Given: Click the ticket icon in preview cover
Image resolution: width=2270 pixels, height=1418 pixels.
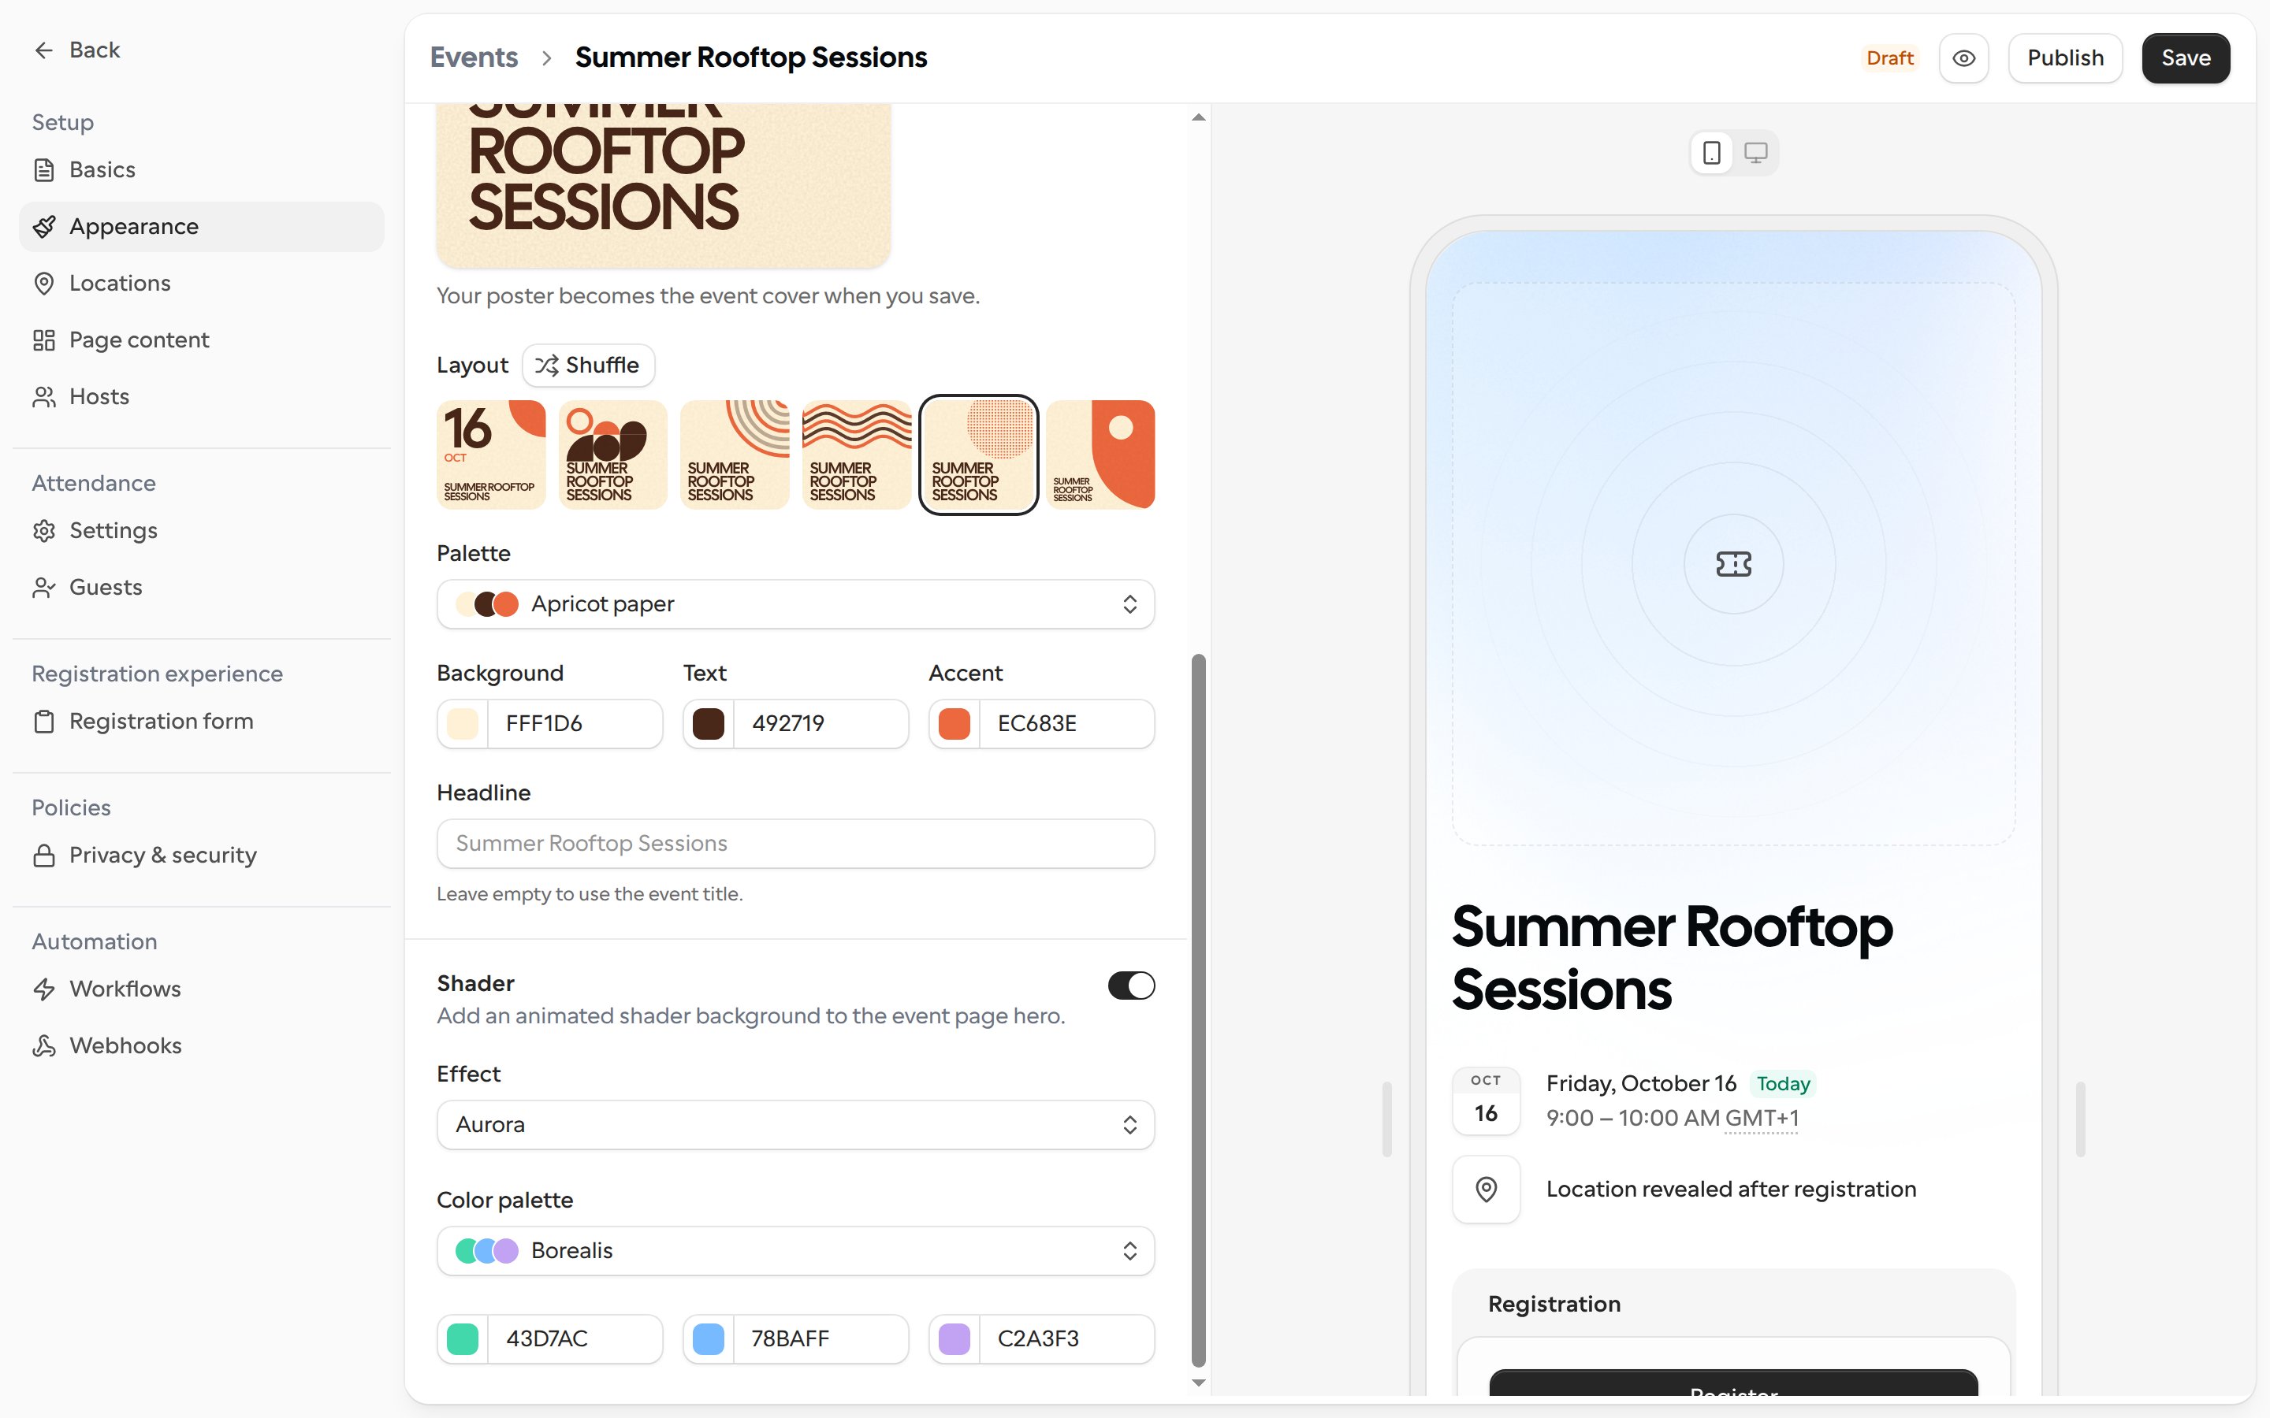Looking at the screenshot, I should 1733,563.
